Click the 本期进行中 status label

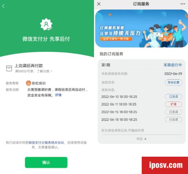click(173, 65)
